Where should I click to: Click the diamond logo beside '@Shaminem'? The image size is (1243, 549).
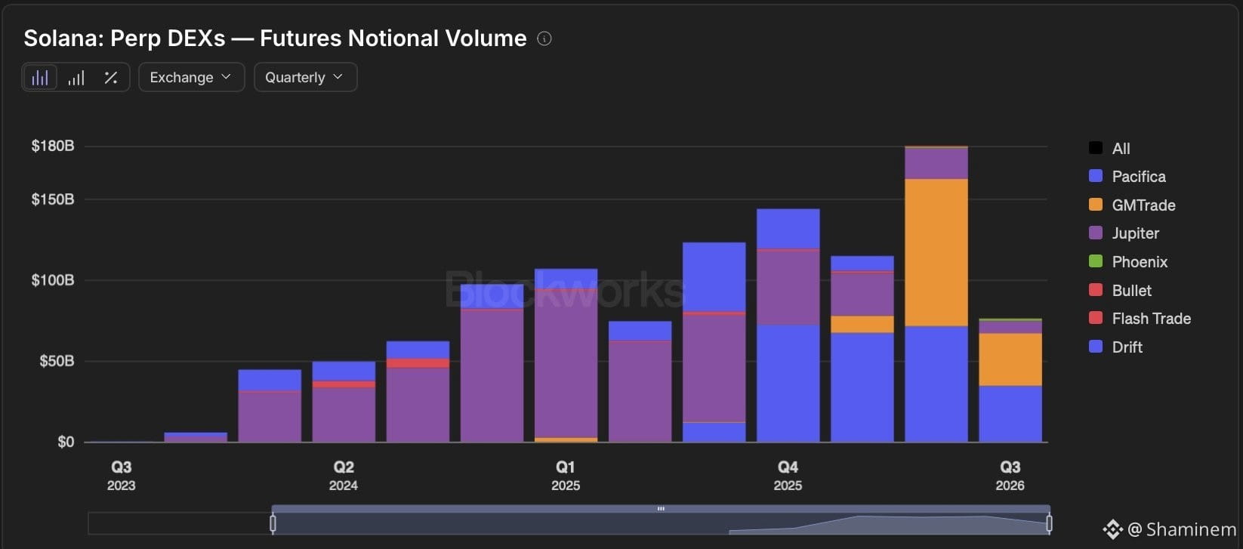pos(1112,529)
